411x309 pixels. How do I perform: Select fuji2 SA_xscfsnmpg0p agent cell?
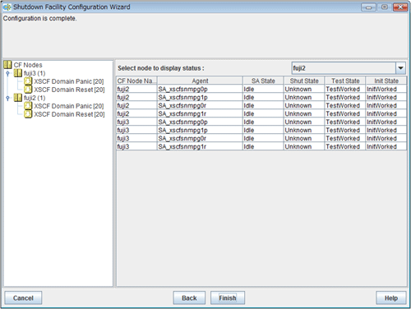(x=200, y=89)
